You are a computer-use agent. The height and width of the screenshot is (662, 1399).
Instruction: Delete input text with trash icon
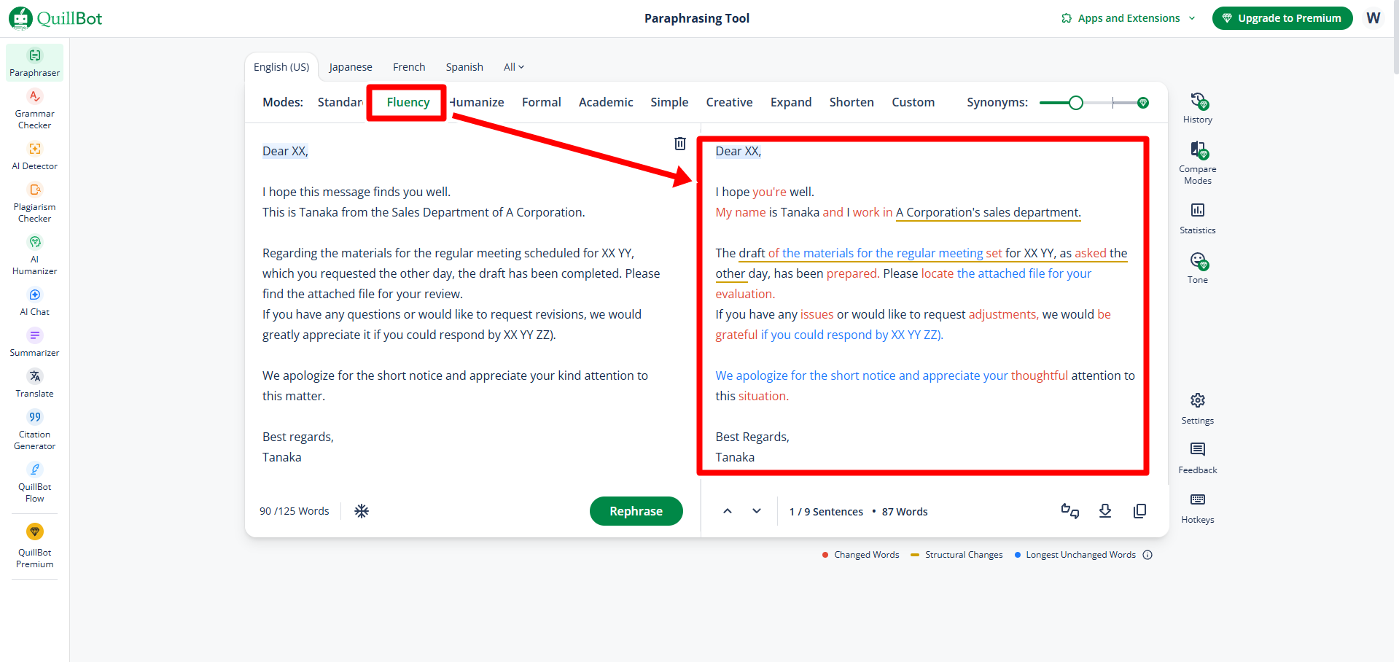(x=680, y=144)
